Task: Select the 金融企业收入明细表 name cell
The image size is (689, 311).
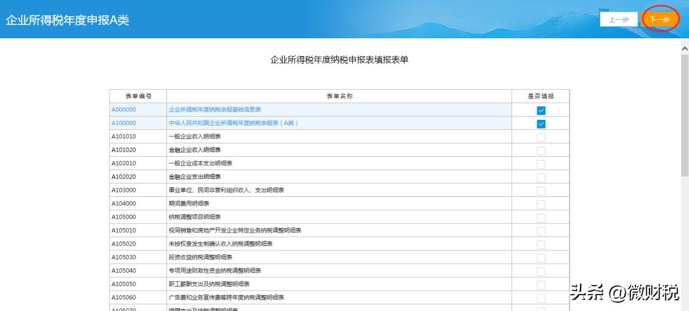Action: point(339,150)
